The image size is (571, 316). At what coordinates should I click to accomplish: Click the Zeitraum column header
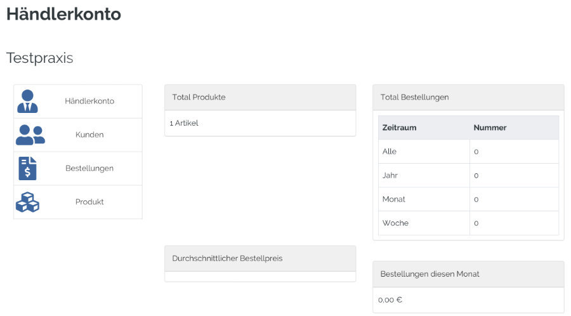click(x=399, y=128)
